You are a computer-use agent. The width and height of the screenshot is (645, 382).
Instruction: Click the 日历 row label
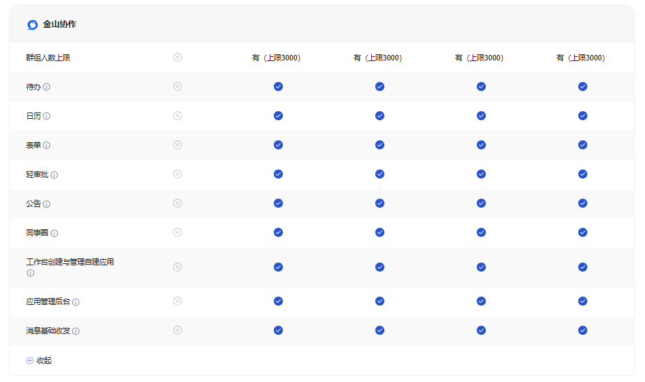[x=33, y=116]
